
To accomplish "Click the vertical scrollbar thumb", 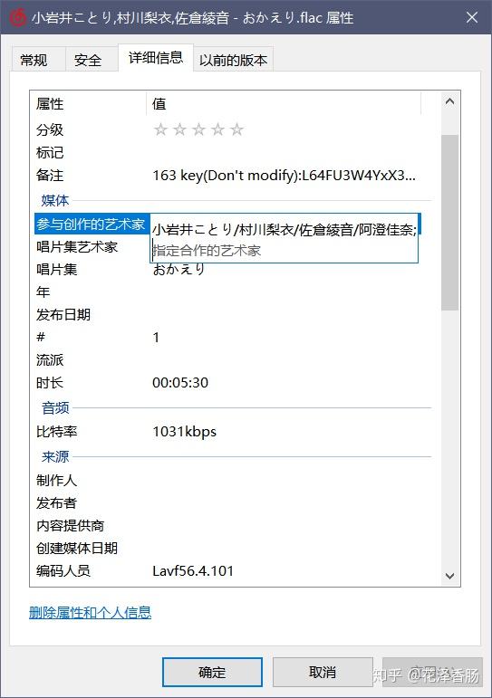I will [449, 223].
